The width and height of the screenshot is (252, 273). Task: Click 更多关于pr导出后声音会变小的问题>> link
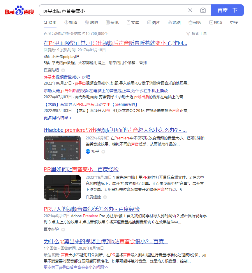(76, 267)
